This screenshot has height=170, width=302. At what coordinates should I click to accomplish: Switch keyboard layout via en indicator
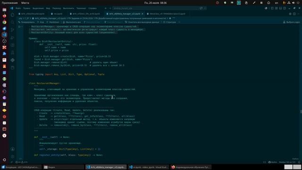pyautogui.click(x=277, y=3)
